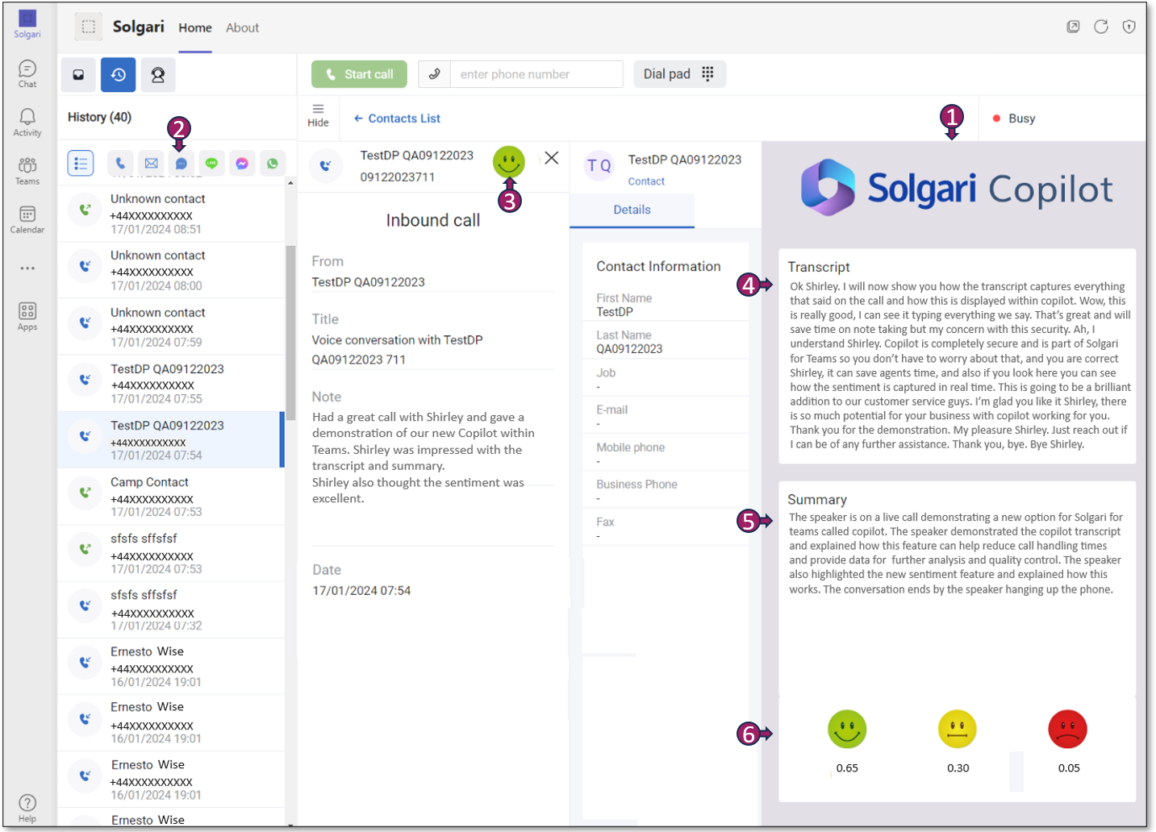1156x832 pixels.
Task: Filter history by LINE messages
Action: point(211,164)
